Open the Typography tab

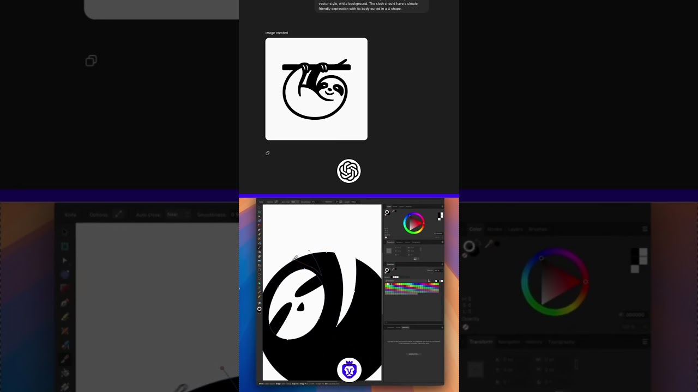pyautogui.click(x=416, y=242)
